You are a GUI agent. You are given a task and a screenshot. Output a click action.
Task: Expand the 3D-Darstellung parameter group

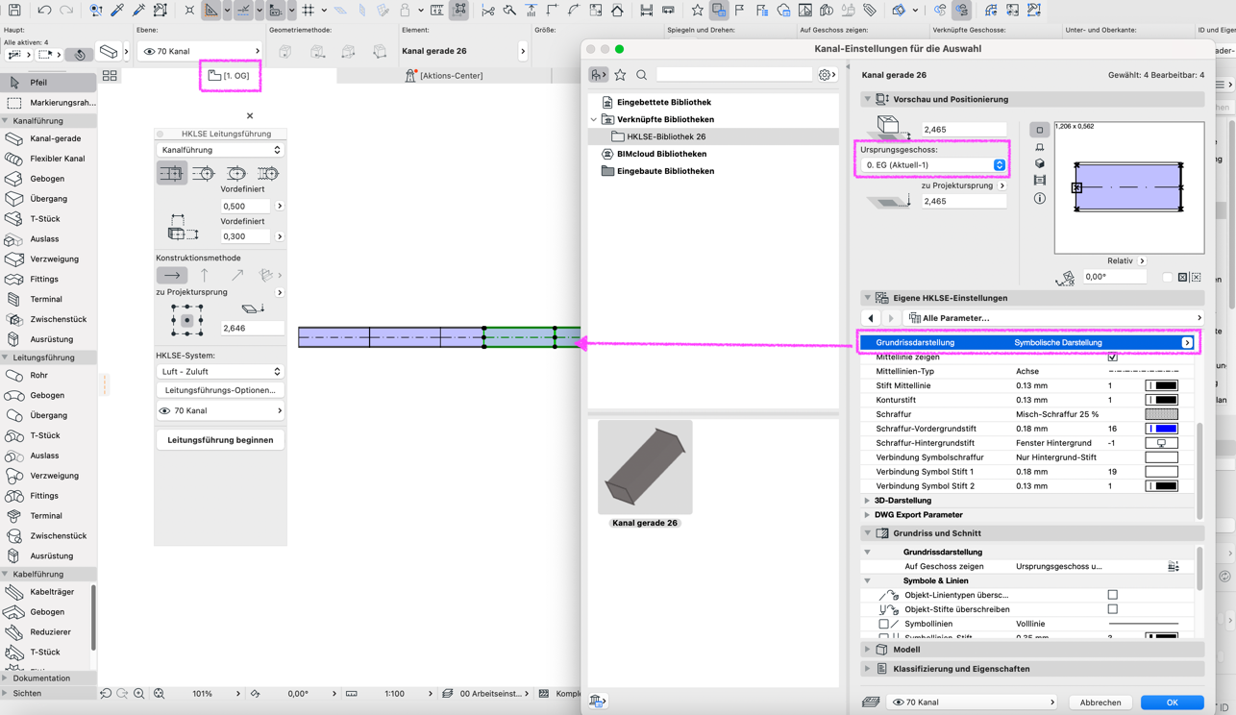(x=867, y=501)
